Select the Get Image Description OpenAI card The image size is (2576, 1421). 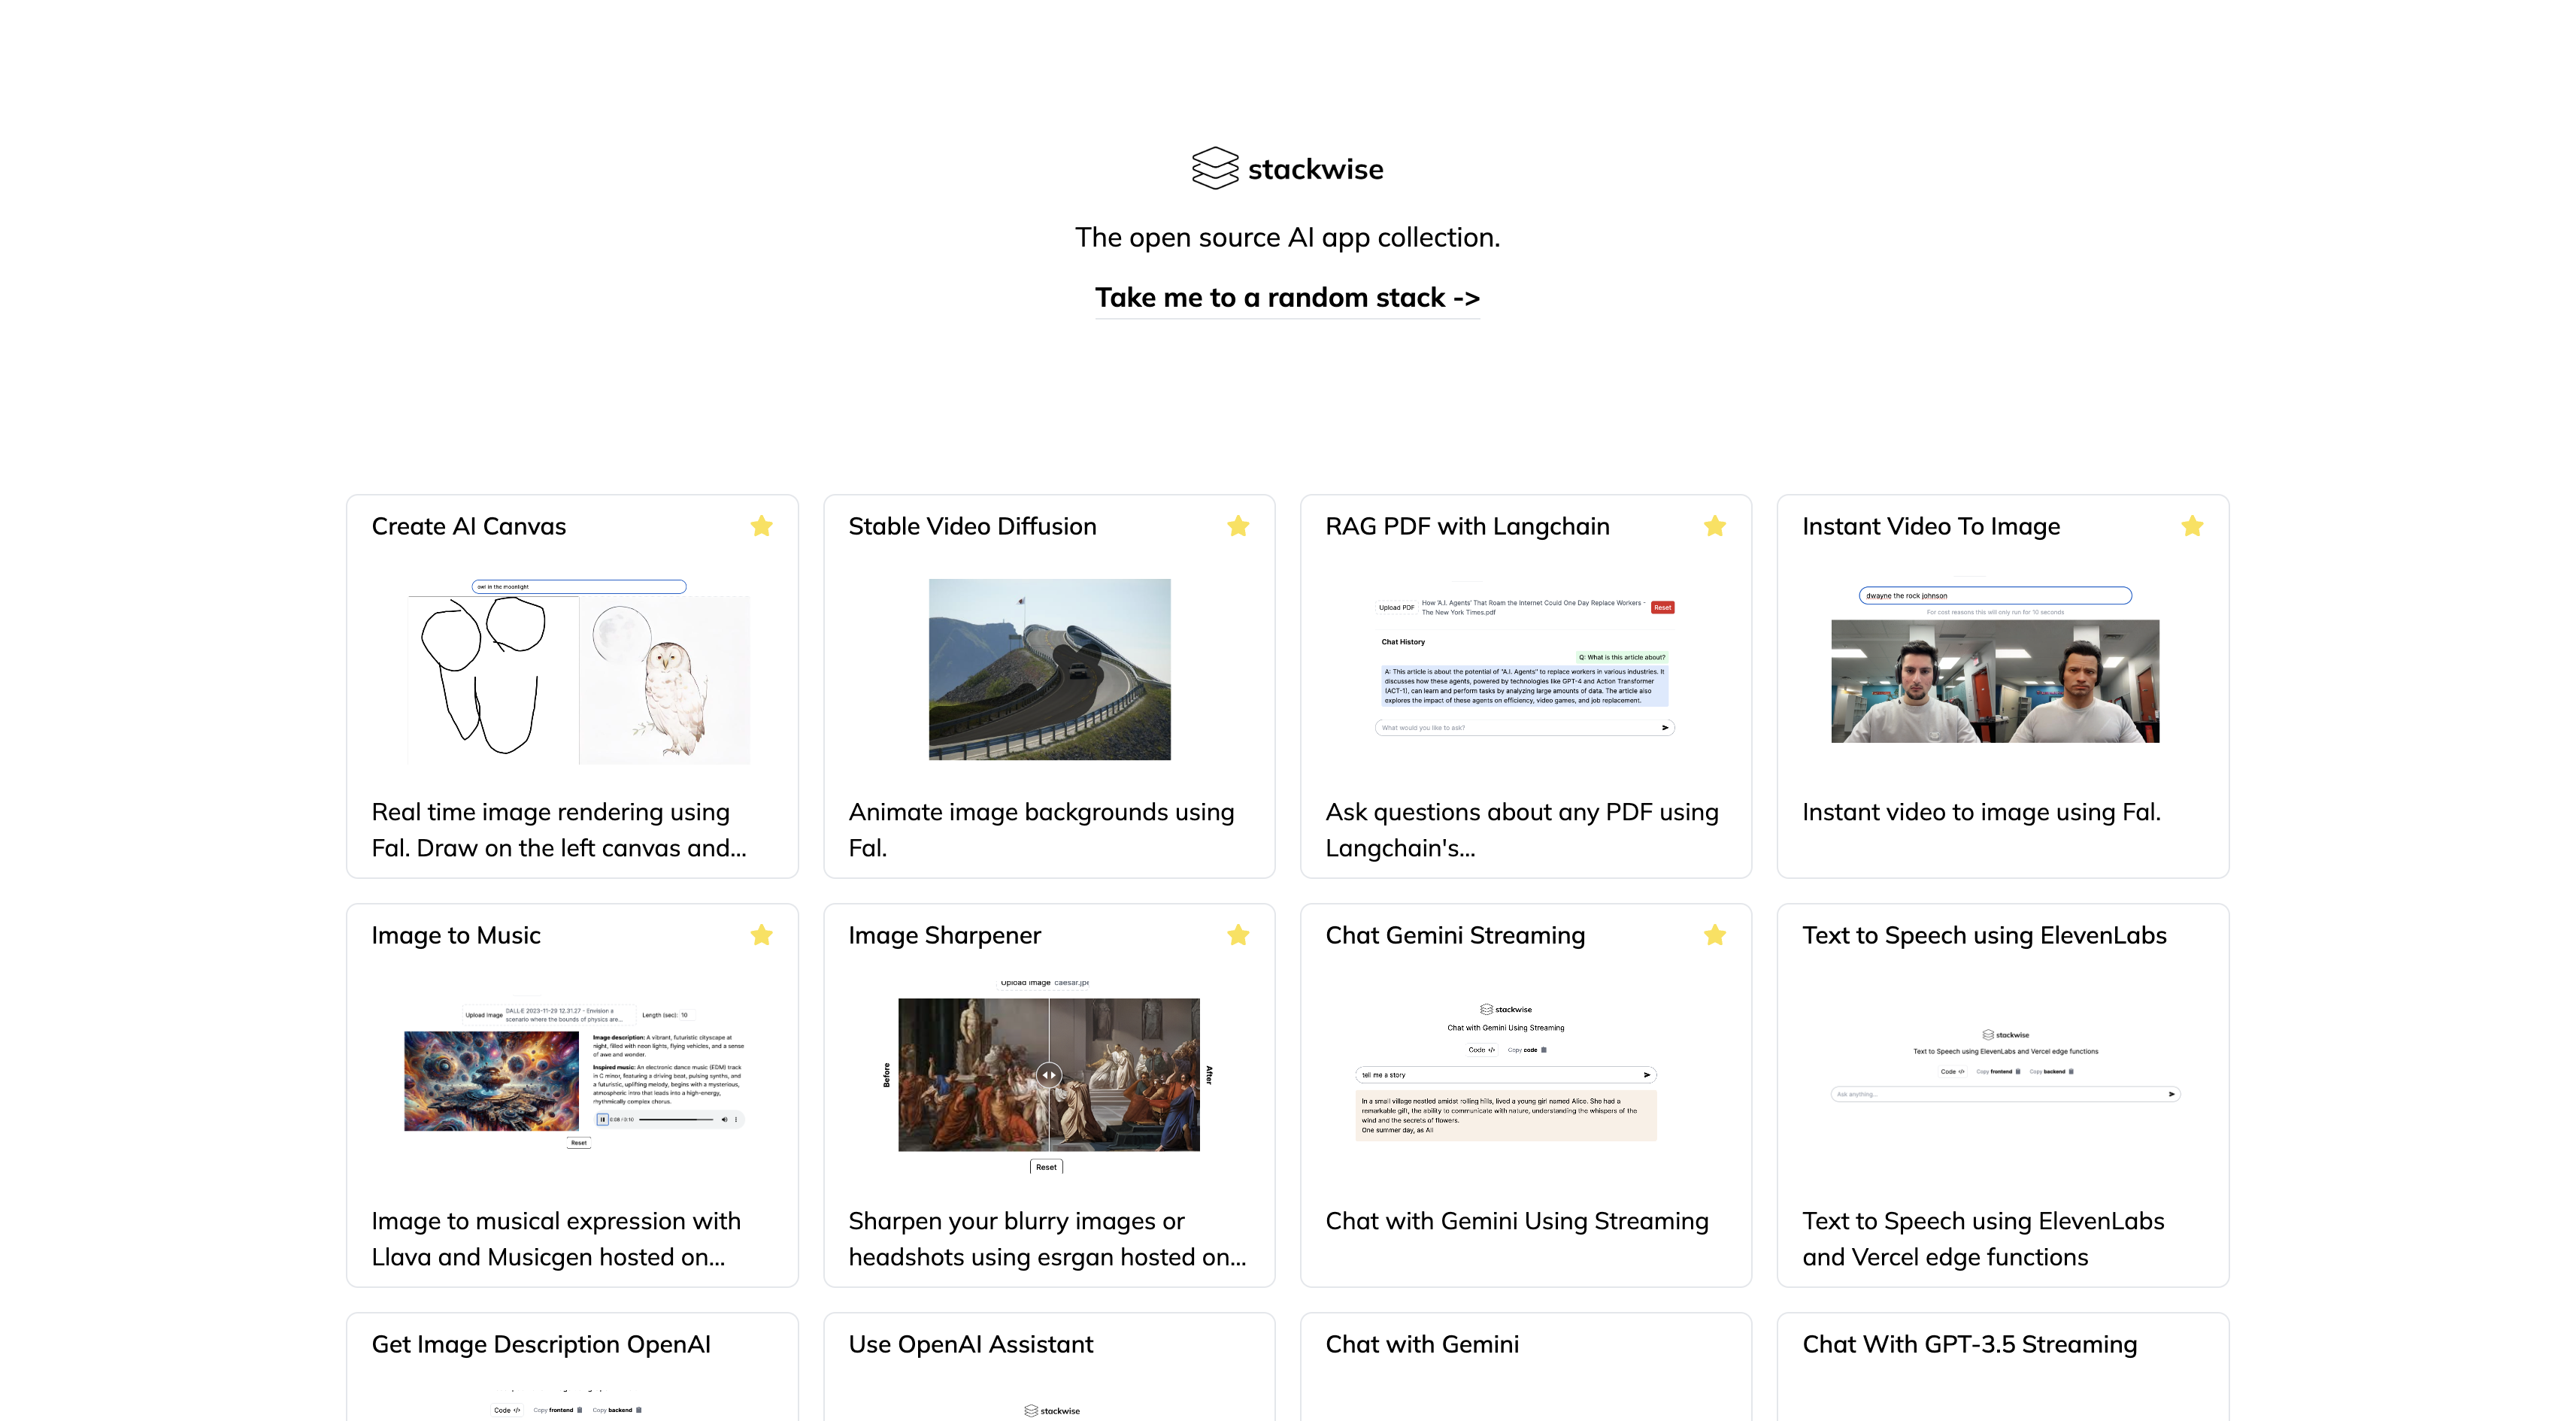point(541,1344)
